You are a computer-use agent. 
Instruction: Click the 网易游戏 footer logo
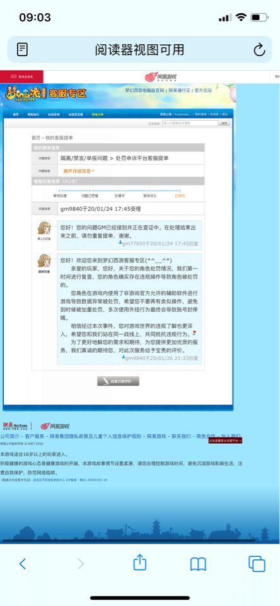click(x=55, y=426)
